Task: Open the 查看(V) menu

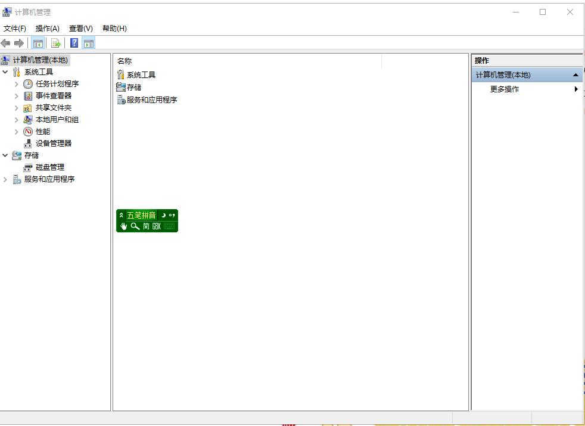Action: point(80,29)
